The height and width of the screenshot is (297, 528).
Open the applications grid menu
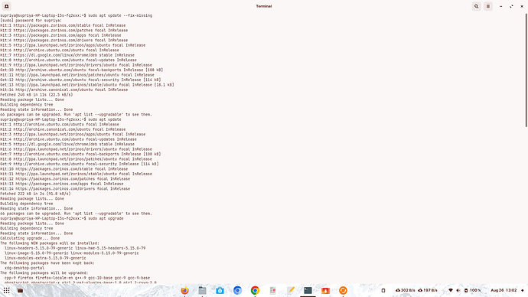[x=6, y=290]
